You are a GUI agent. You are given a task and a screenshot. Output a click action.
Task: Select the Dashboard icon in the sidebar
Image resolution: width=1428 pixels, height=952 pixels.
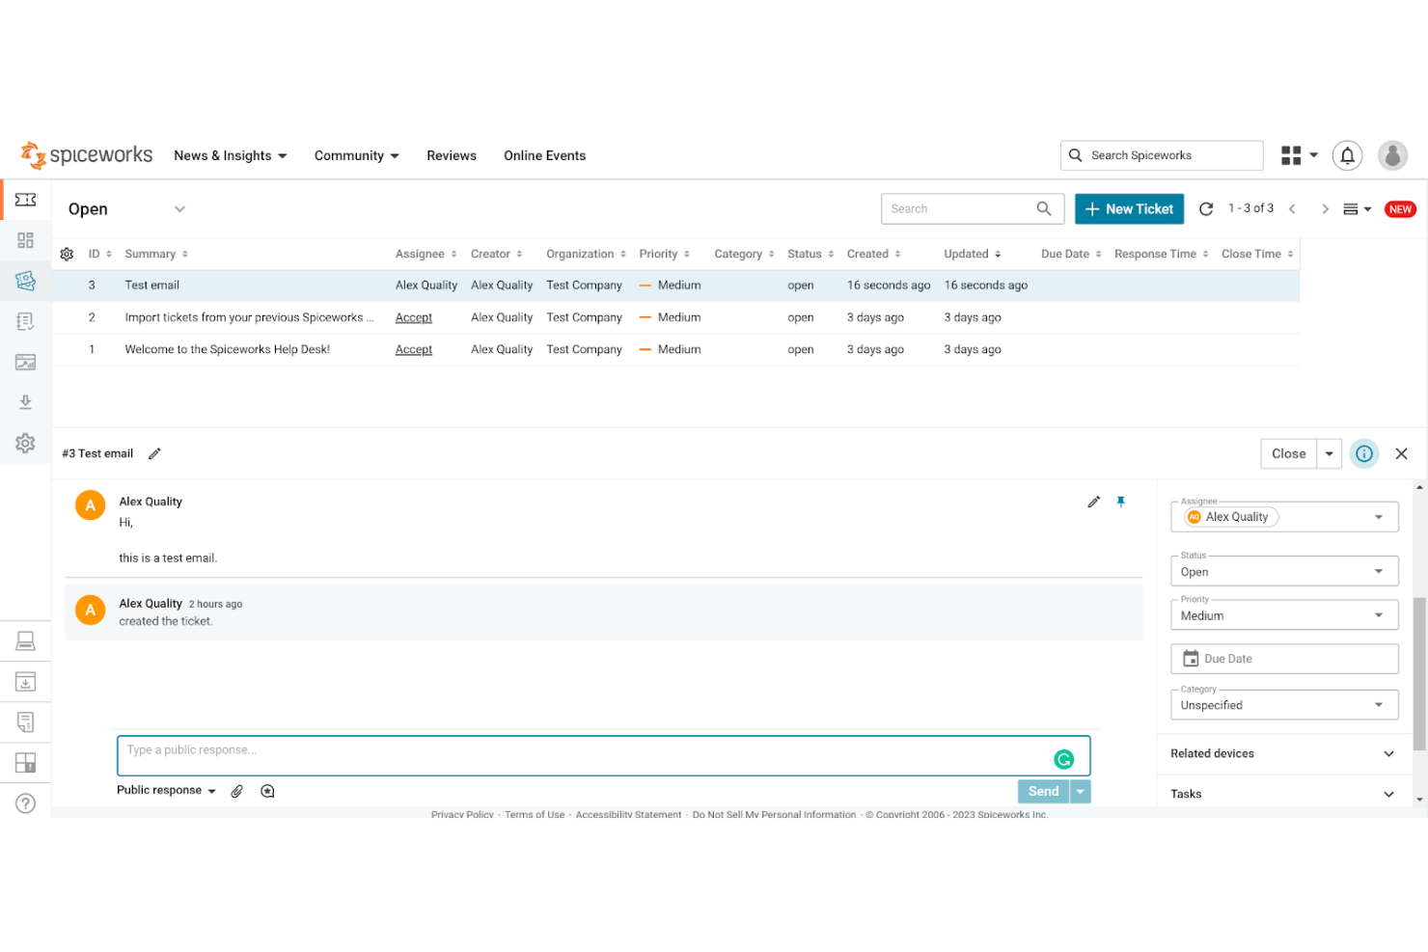25,240
